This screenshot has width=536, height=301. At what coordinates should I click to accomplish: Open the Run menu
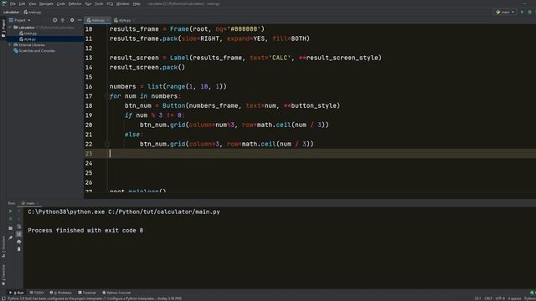pyautogui.click(x=88, y=3)
